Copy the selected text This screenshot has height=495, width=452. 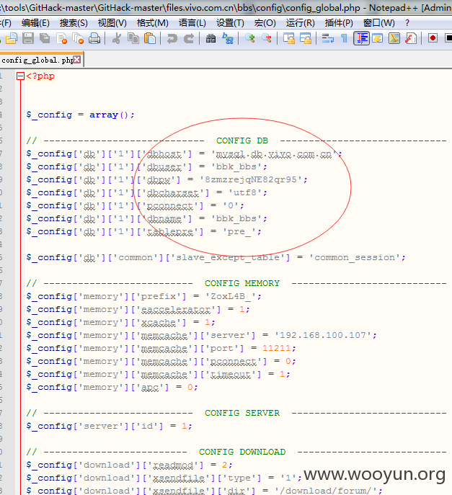point(133,38)
